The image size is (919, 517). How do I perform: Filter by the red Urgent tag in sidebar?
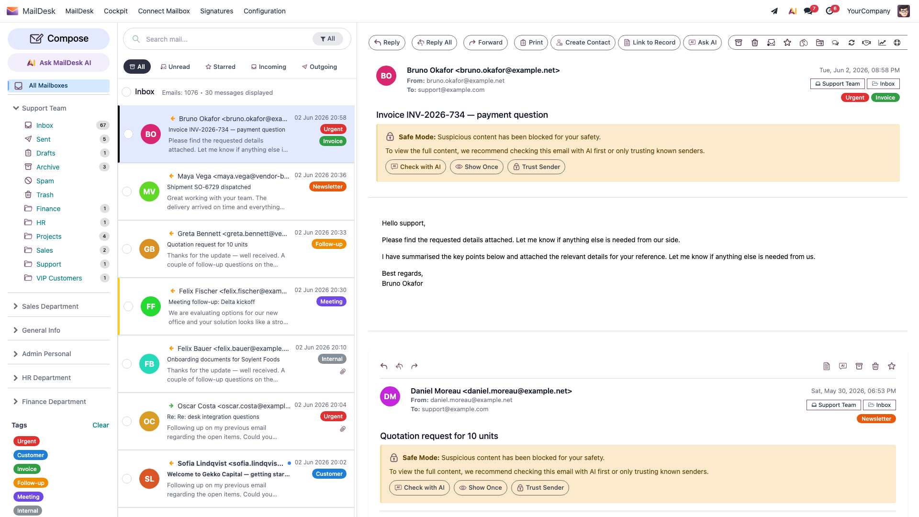(27, 441)
